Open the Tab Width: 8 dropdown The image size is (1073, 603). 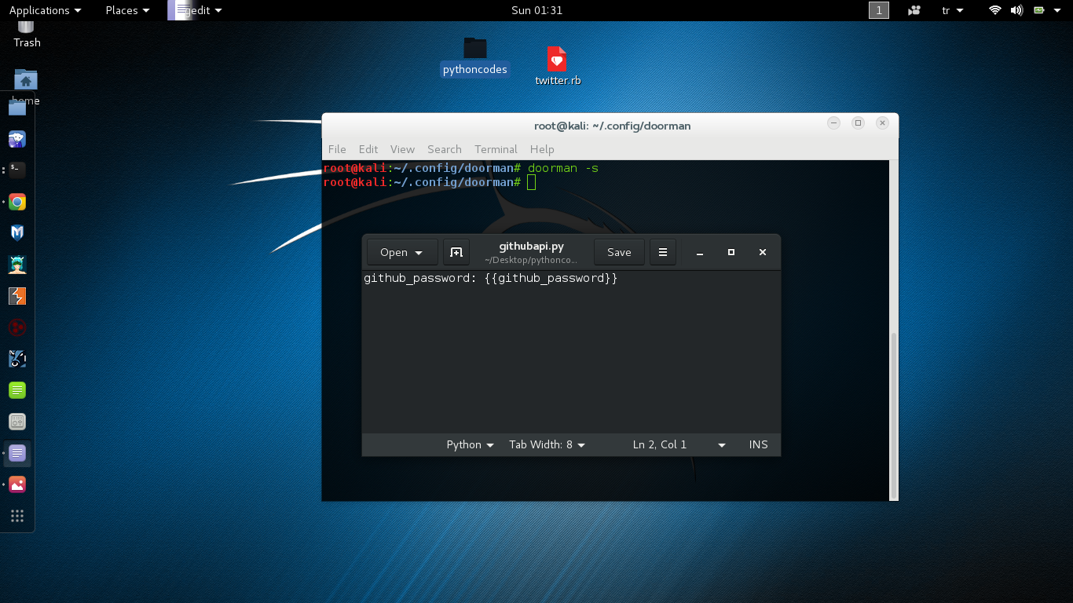point(547,444)
